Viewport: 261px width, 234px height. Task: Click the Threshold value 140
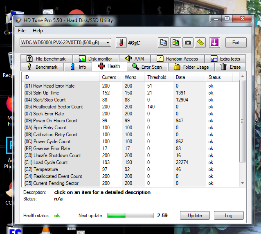[151, 107]
